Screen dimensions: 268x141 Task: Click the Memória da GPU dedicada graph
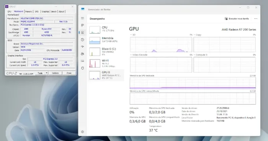(193, 83)
